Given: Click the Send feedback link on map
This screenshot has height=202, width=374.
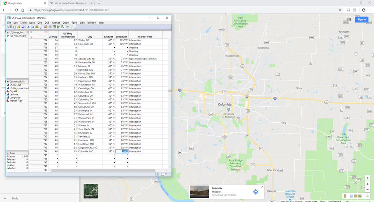Looking at the screenshot, I should coord(334,201).
